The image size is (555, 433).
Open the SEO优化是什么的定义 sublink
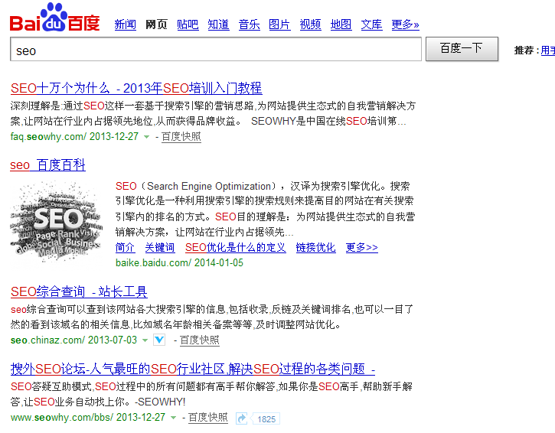236,247
